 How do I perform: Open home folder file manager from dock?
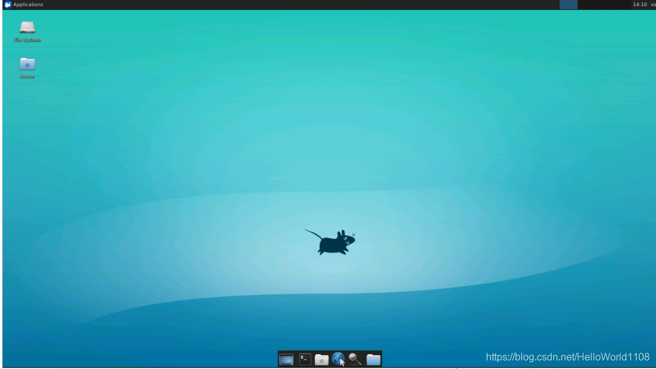[321, 360]
